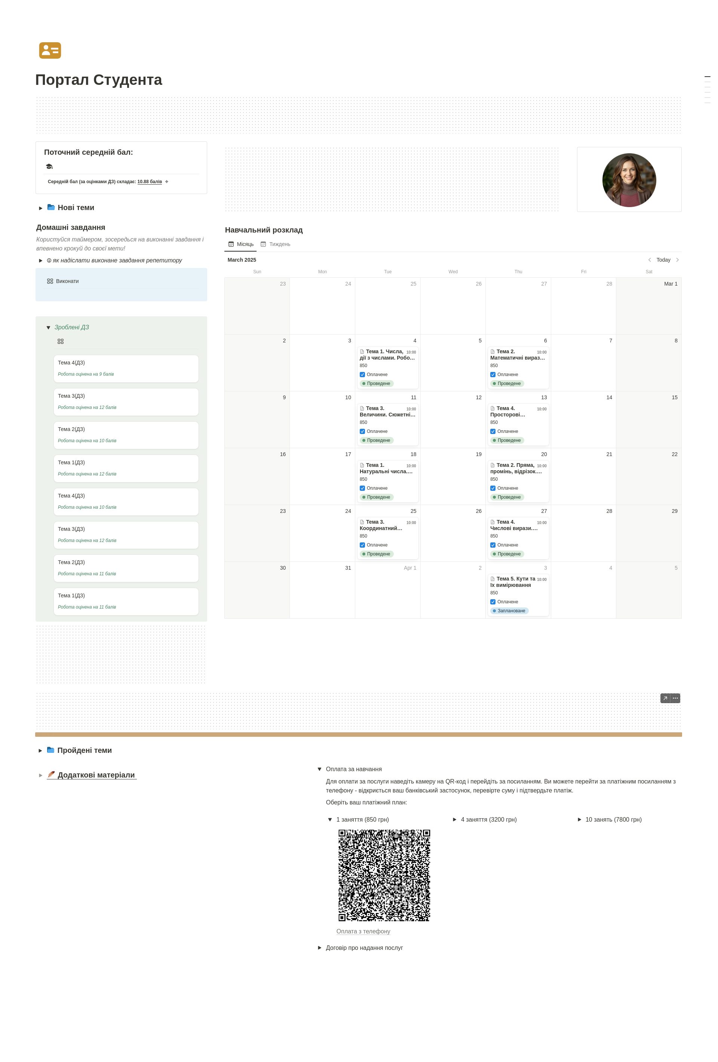
Task: Click the March 2025 month label
Action: pos(242,259)
